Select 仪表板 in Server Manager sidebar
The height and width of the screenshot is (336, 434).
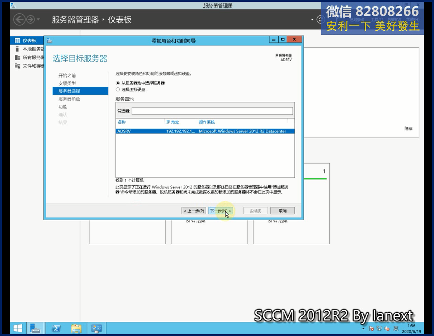click(29, 40)
